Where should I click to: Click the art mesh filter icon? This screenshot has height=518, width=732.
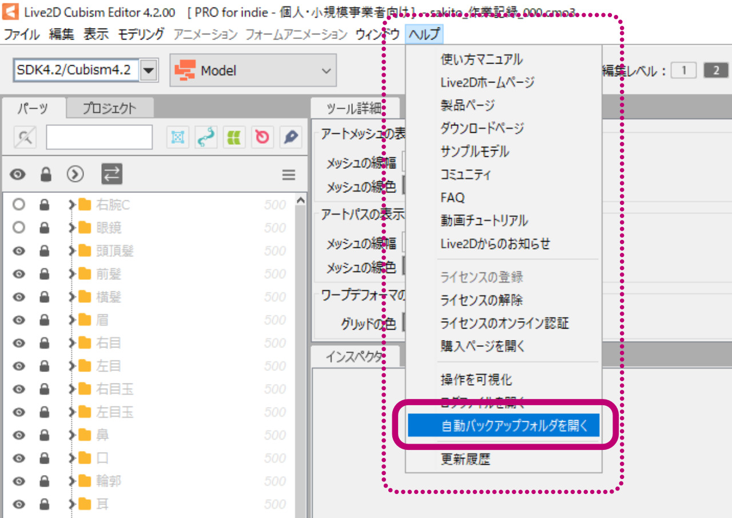tap(178, 137)
